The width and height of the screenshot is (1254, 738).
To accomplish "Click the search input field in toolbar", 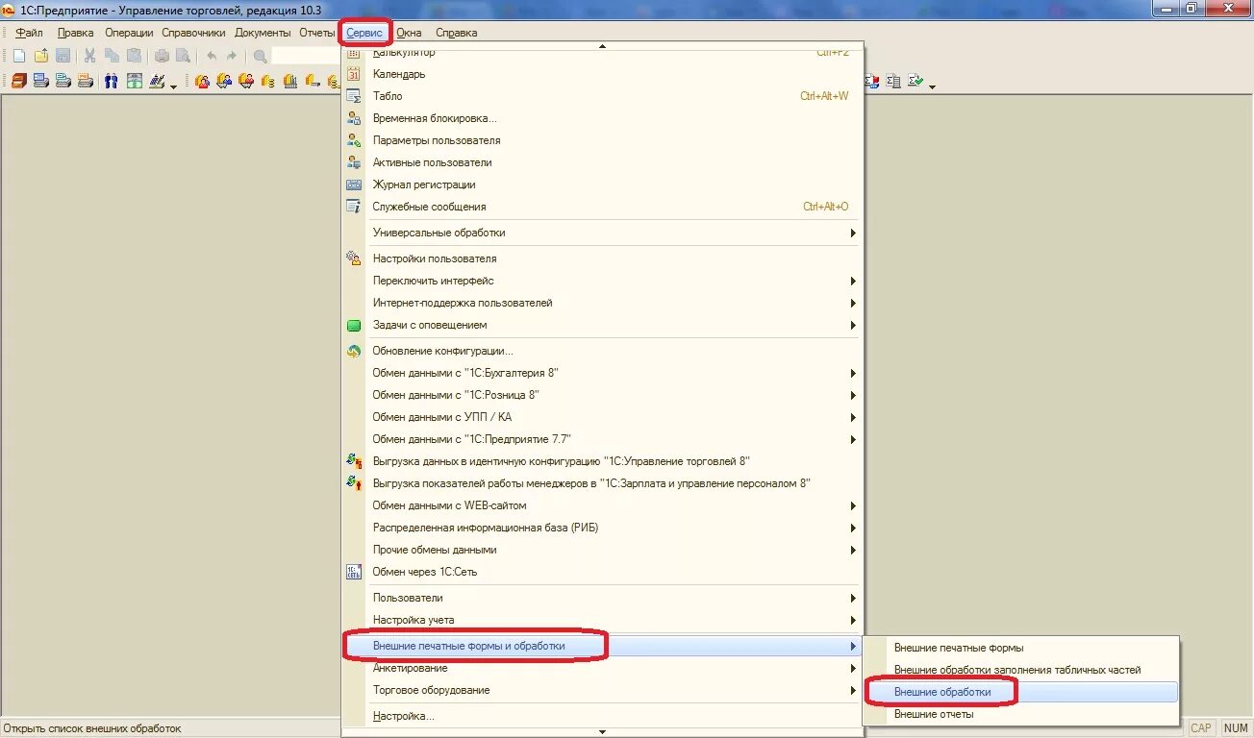I will [x=307, y=56].
